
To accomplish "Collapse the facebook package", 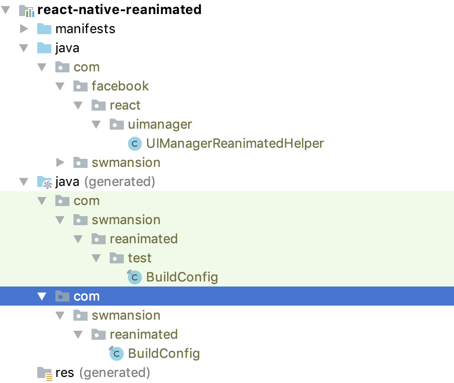I will 60,86.
